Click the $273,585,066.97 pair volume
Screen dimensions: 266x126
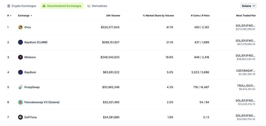246,29
